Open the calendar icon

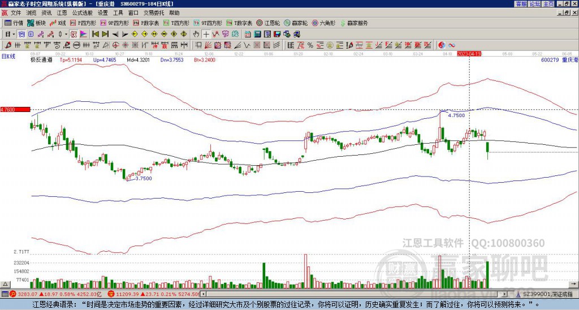point(248,34)
